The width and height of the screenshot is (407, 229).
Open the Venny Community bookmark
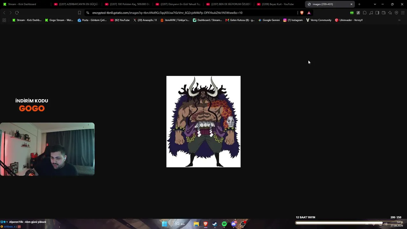(x=319, y=20)
